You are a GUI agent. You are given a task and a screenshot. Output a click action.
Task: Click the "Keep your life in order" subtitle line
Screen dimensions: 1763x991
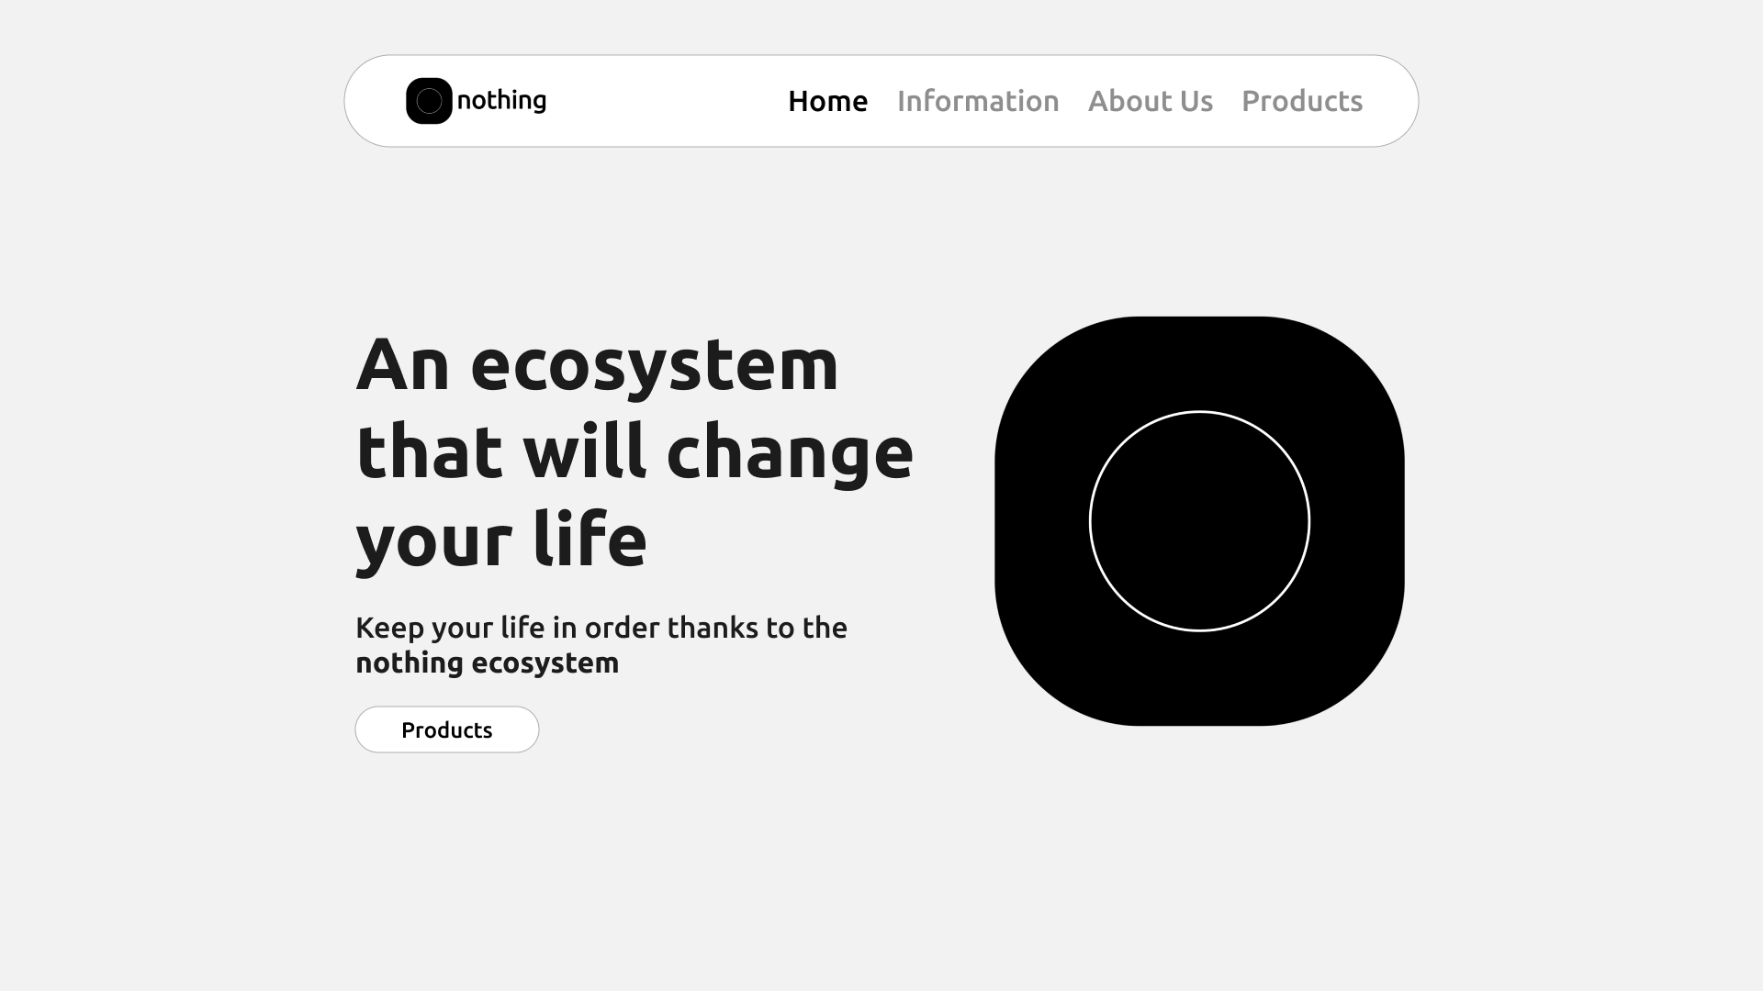coord(601,628)
